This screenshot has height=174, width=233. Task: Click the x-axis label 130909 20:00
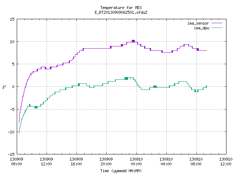tap(106, 162)
